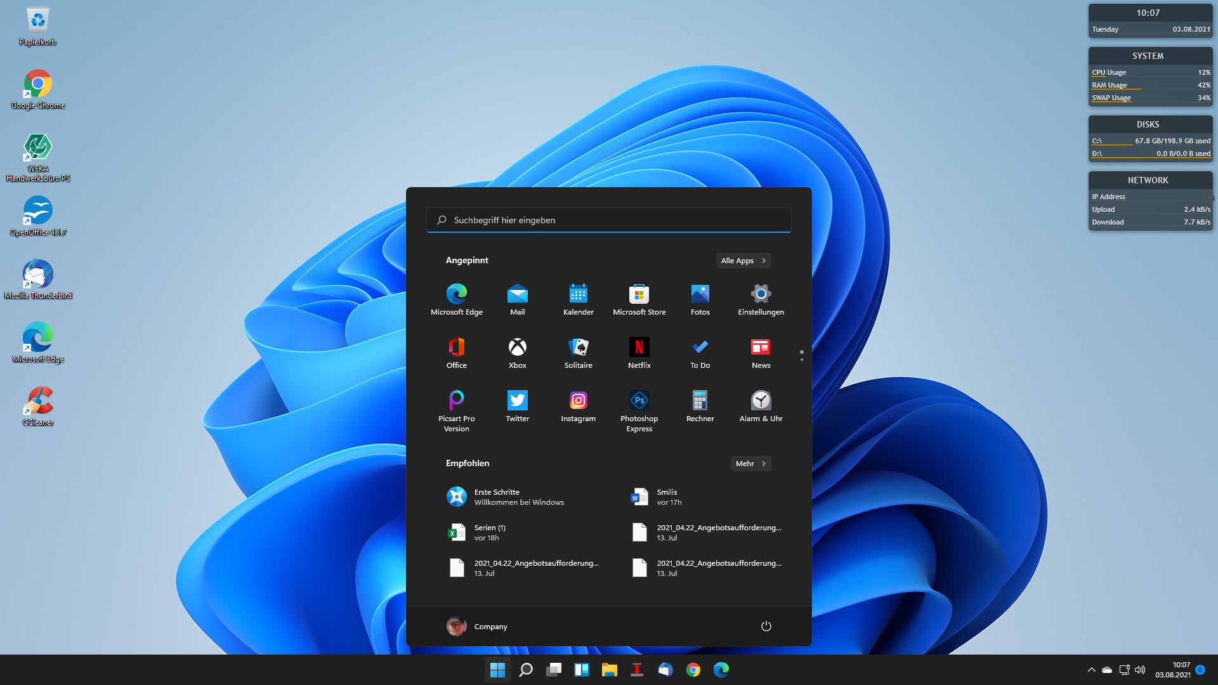Open Task View on the taskbar

coord(554,670)
